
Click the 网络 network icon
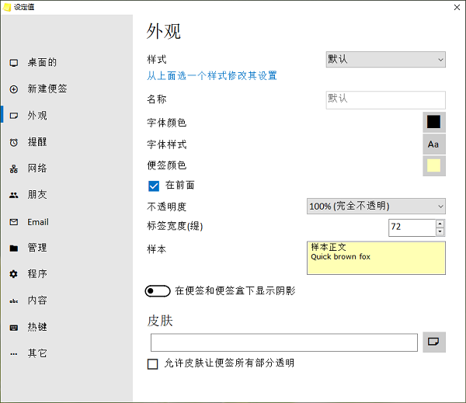point(13,168)
